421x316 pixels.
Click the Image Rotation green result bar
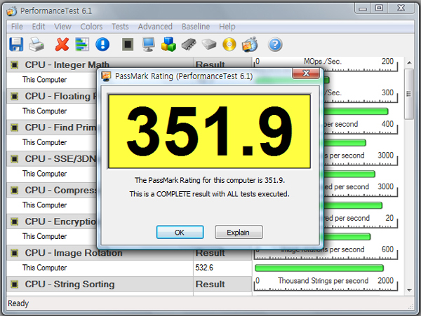coord(319,268)
